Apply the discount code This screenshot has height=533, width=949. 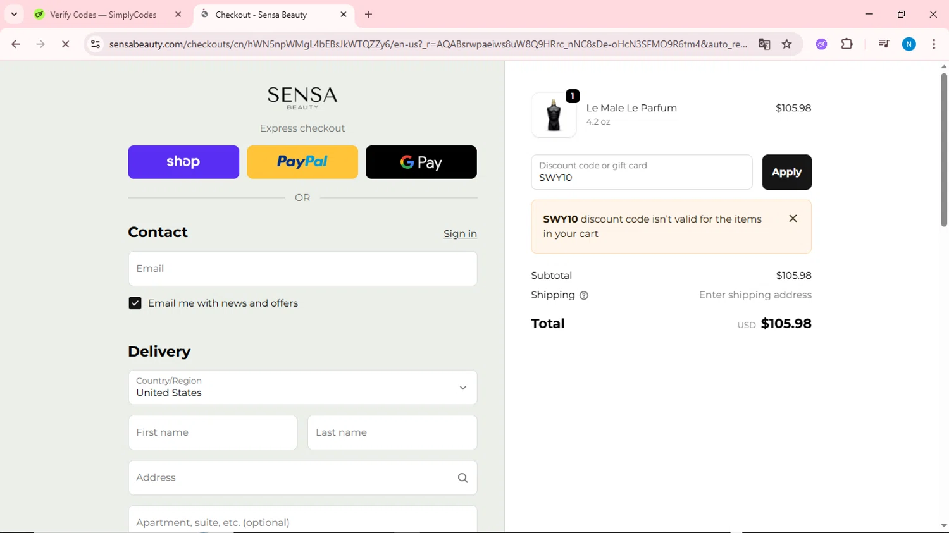pos(786,172)
